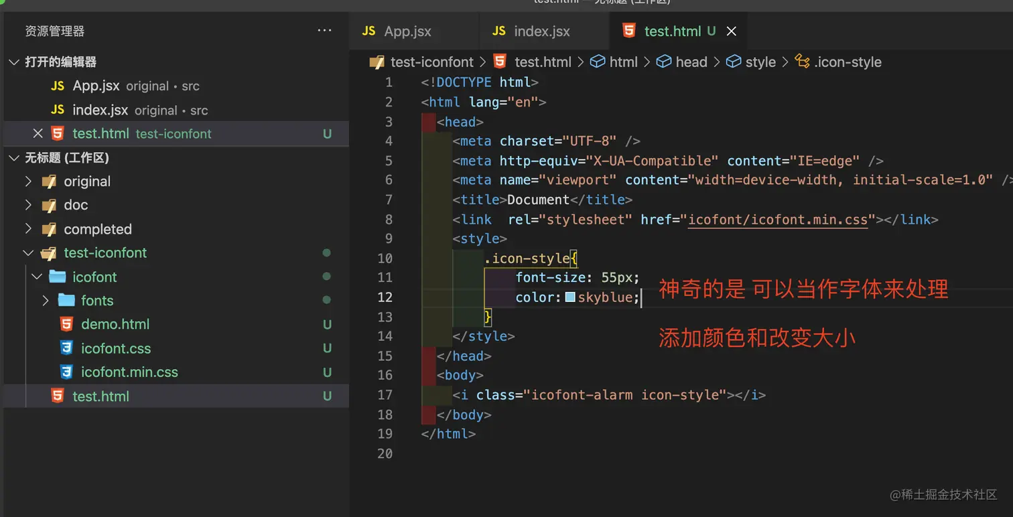Click the HTML5 icon beside test.html in 打开的编辑器
This screenshot has height=517, width=1013.
tap(58, 133)
